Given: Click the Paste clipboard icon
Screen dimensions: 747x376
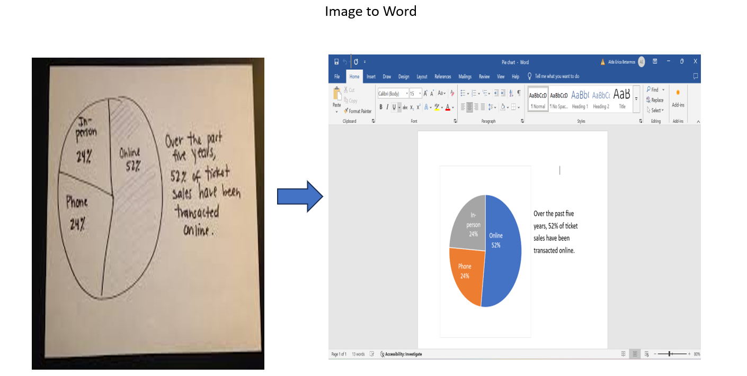Looking at the screenshot, I should [337, 94].
